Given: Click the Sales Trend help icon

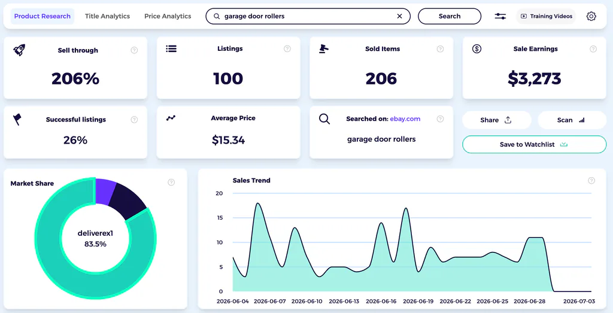Looking at the screenshot, I should tap(591, 180).
